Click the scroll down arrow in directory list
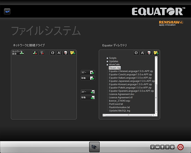 pos(156,113)
